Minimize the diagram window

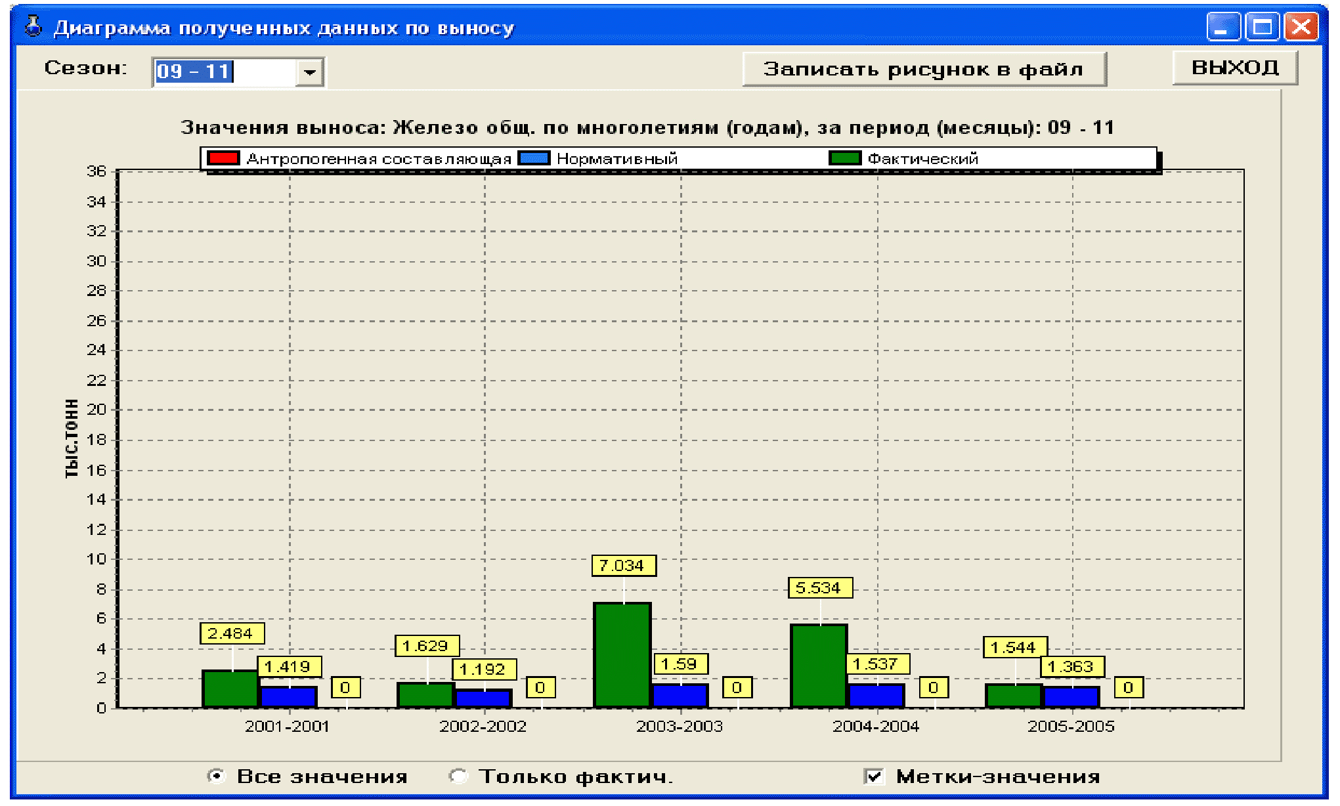coord(1223,27)
